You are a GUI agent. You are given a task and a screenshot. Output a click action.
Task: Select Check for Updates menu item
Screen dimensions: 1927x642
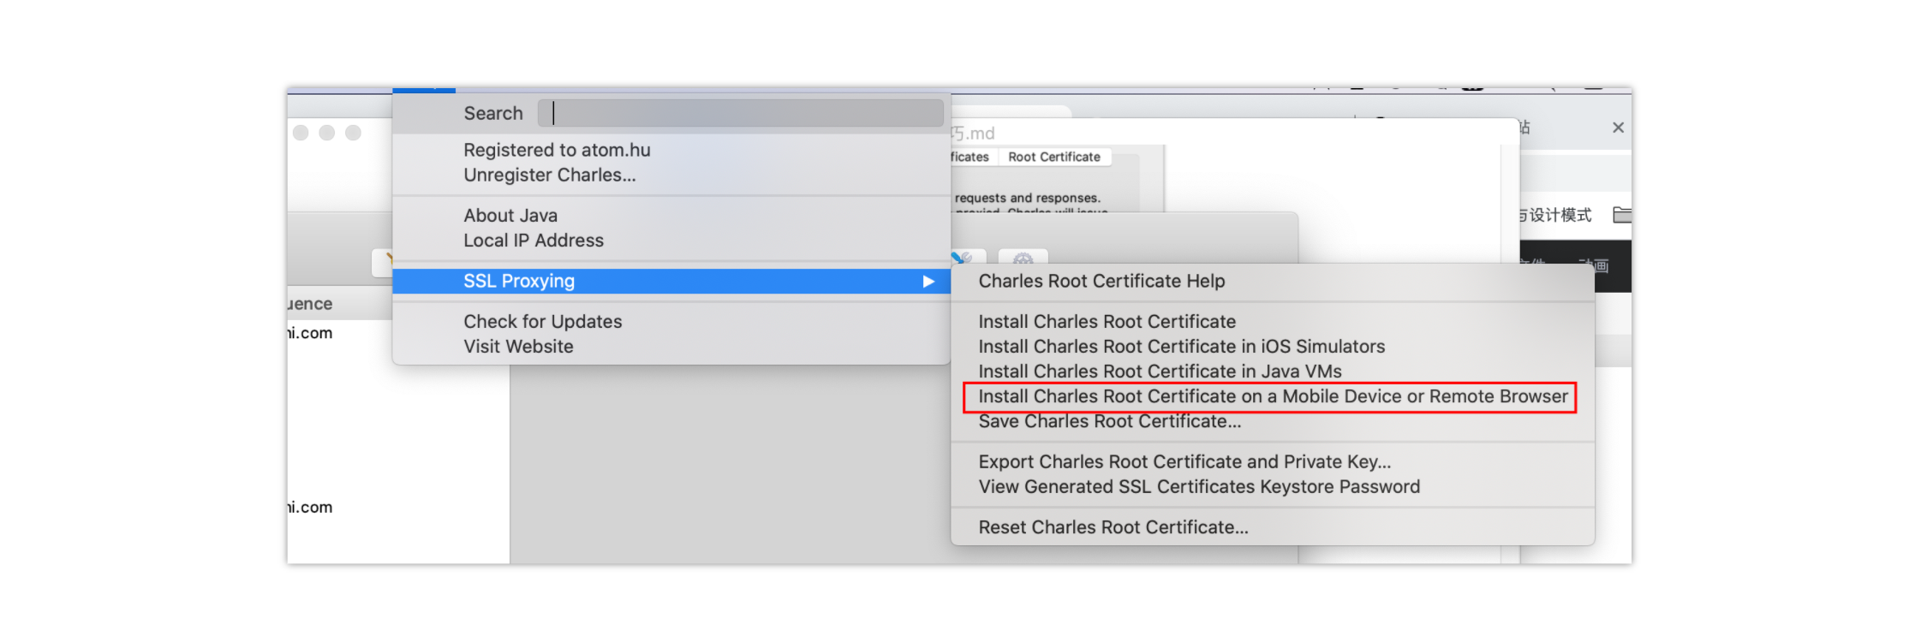coord(542,322)
